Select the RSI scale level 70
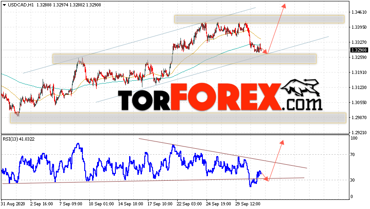Viewport: 370px width, 209px height. tap(353, 155)
